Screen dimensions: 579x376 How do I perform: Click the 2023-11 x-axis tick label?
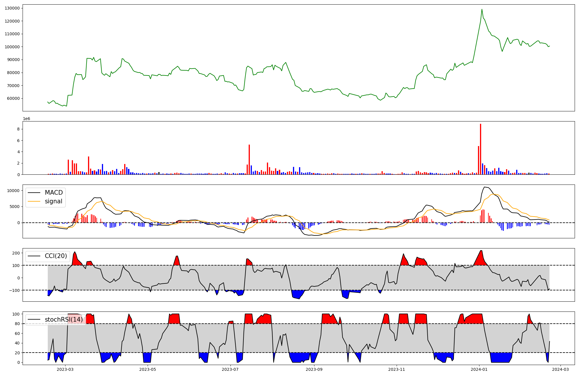[396, 369]
